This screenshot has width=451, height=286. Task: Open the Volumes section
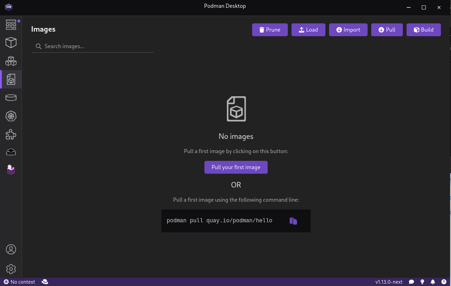click(x=11, y=97)
